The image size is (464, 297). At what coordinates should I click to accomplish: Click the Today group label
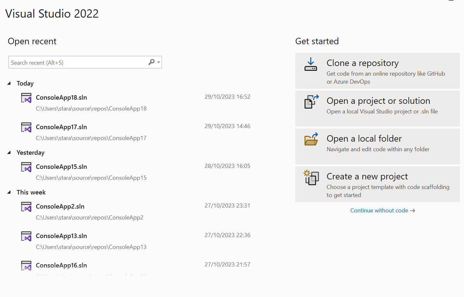[25, 83]
